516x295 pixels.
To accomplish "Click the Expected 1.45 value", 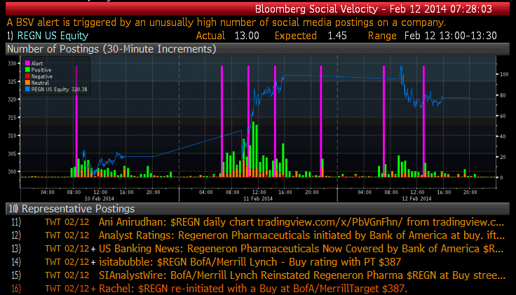I will [x=327, y=35].
